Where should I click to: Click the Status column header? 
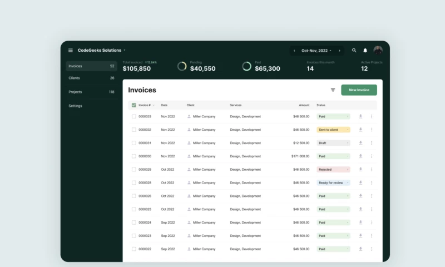pyautogui.click(x=321, y=105)
